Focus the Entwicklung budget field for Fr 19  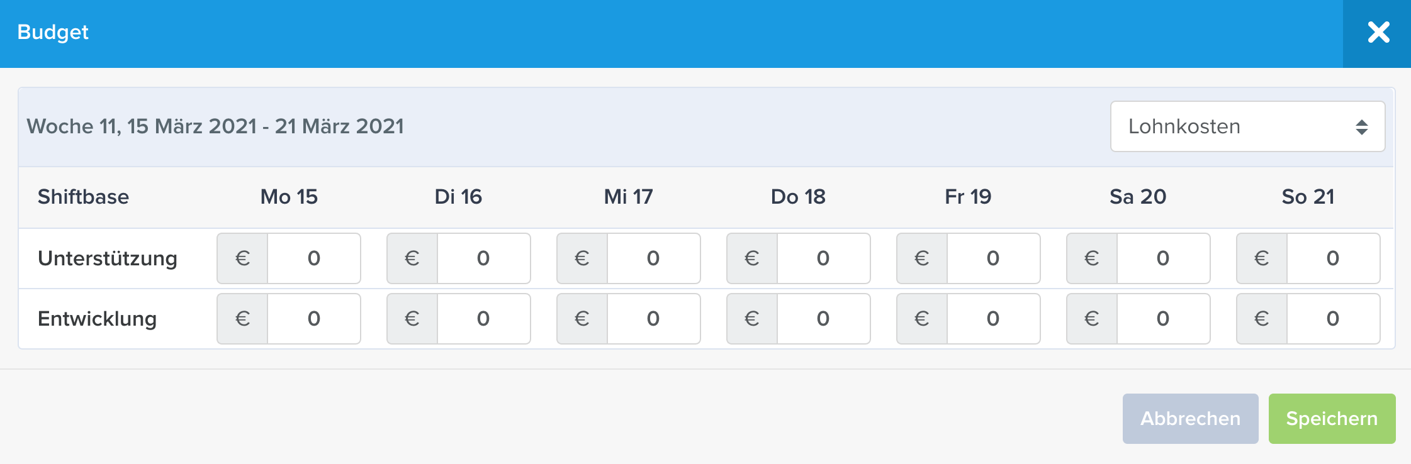[x=994, y=319]
